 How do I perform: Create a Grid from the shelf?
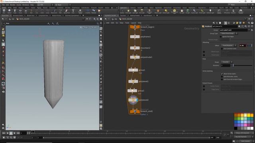[x=25, y=11]
